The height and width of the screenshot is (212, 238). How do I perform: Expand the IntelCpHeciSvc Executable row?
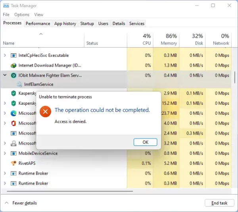point(5,55)
